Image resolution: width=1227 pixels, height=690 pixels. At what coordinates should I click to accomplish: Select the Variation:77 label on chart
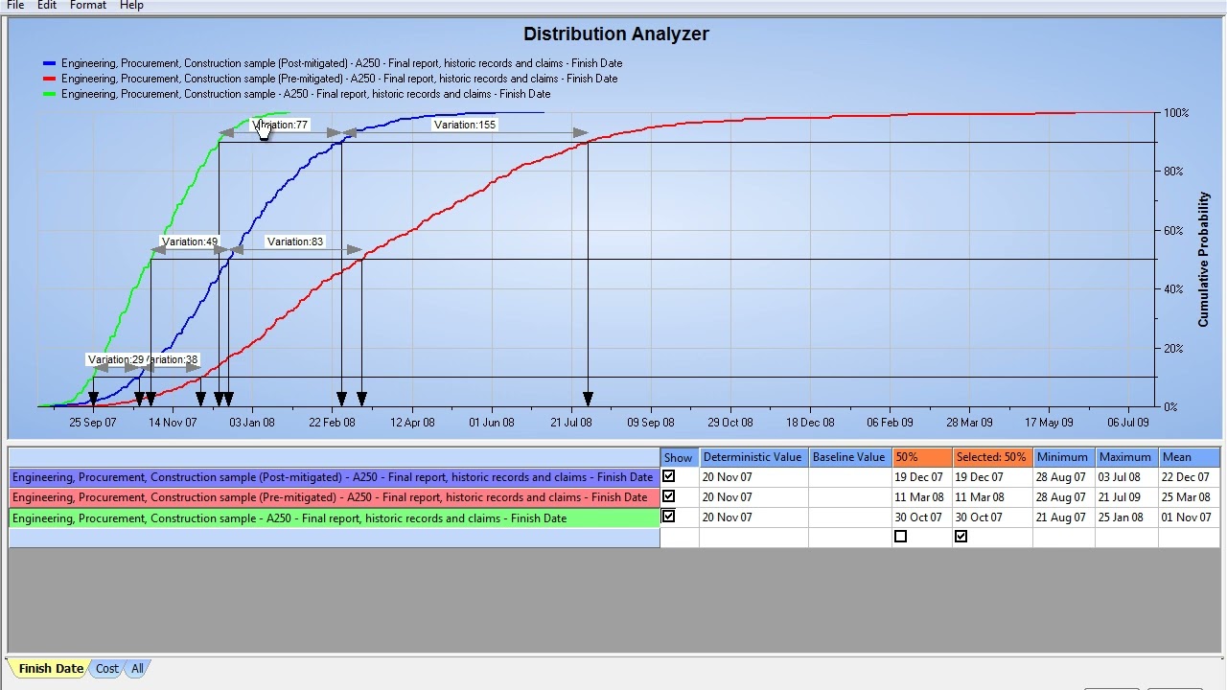(280, 125)
